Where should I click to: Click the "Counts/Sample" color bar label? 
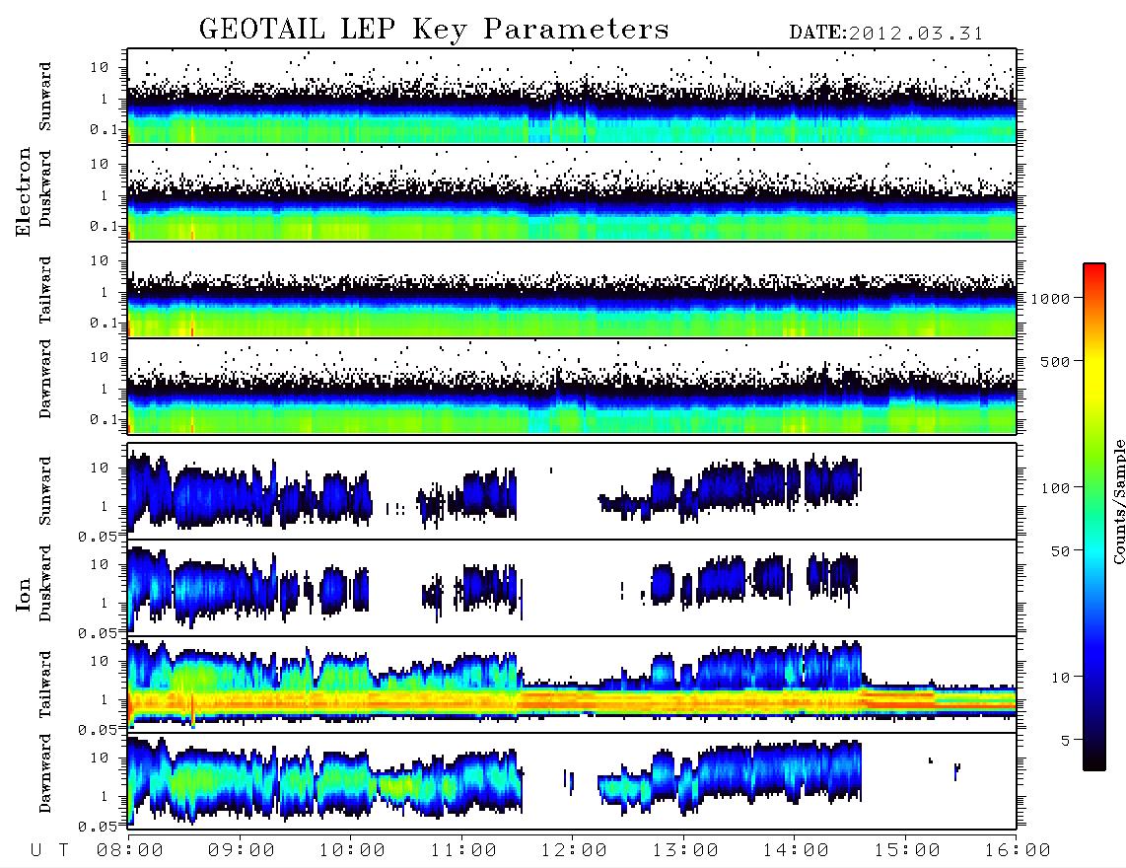pos(1118,502)
